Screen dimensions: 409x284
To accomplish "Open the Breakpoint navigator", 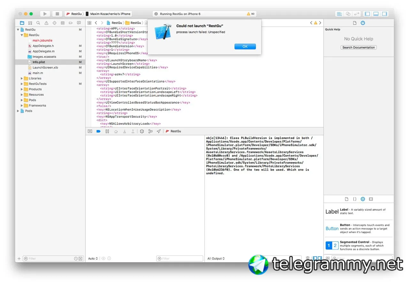I will tap(71, 23).
